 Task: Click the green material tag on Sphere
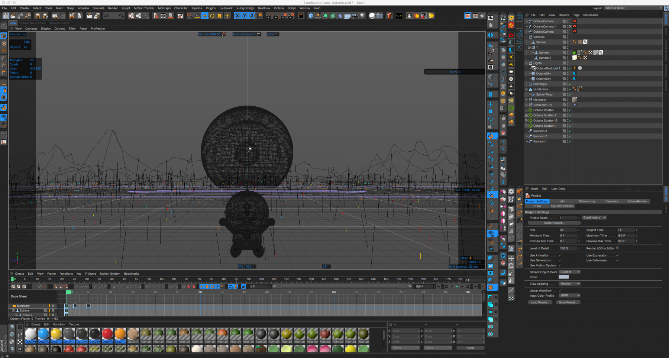point(575,52)
